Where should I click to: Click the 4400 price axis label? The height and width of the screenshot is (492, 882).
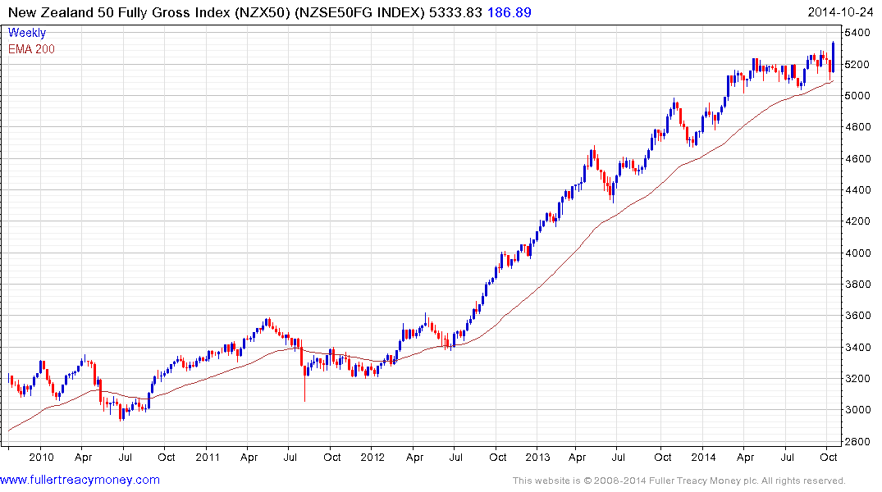(858, 190)
